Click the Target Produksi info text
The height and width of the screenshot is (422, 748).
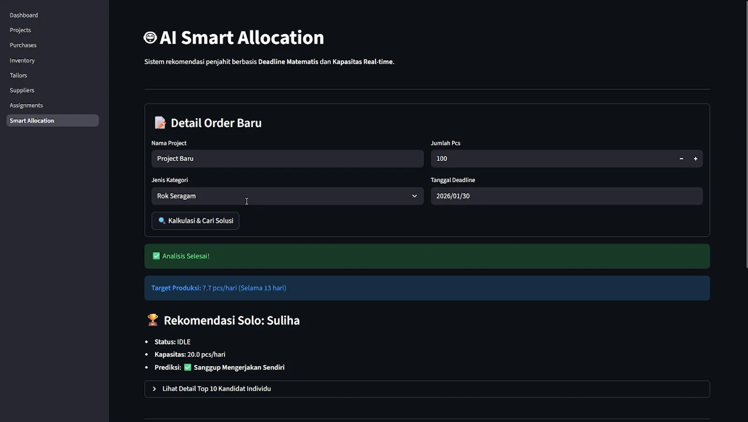(219, 288)
